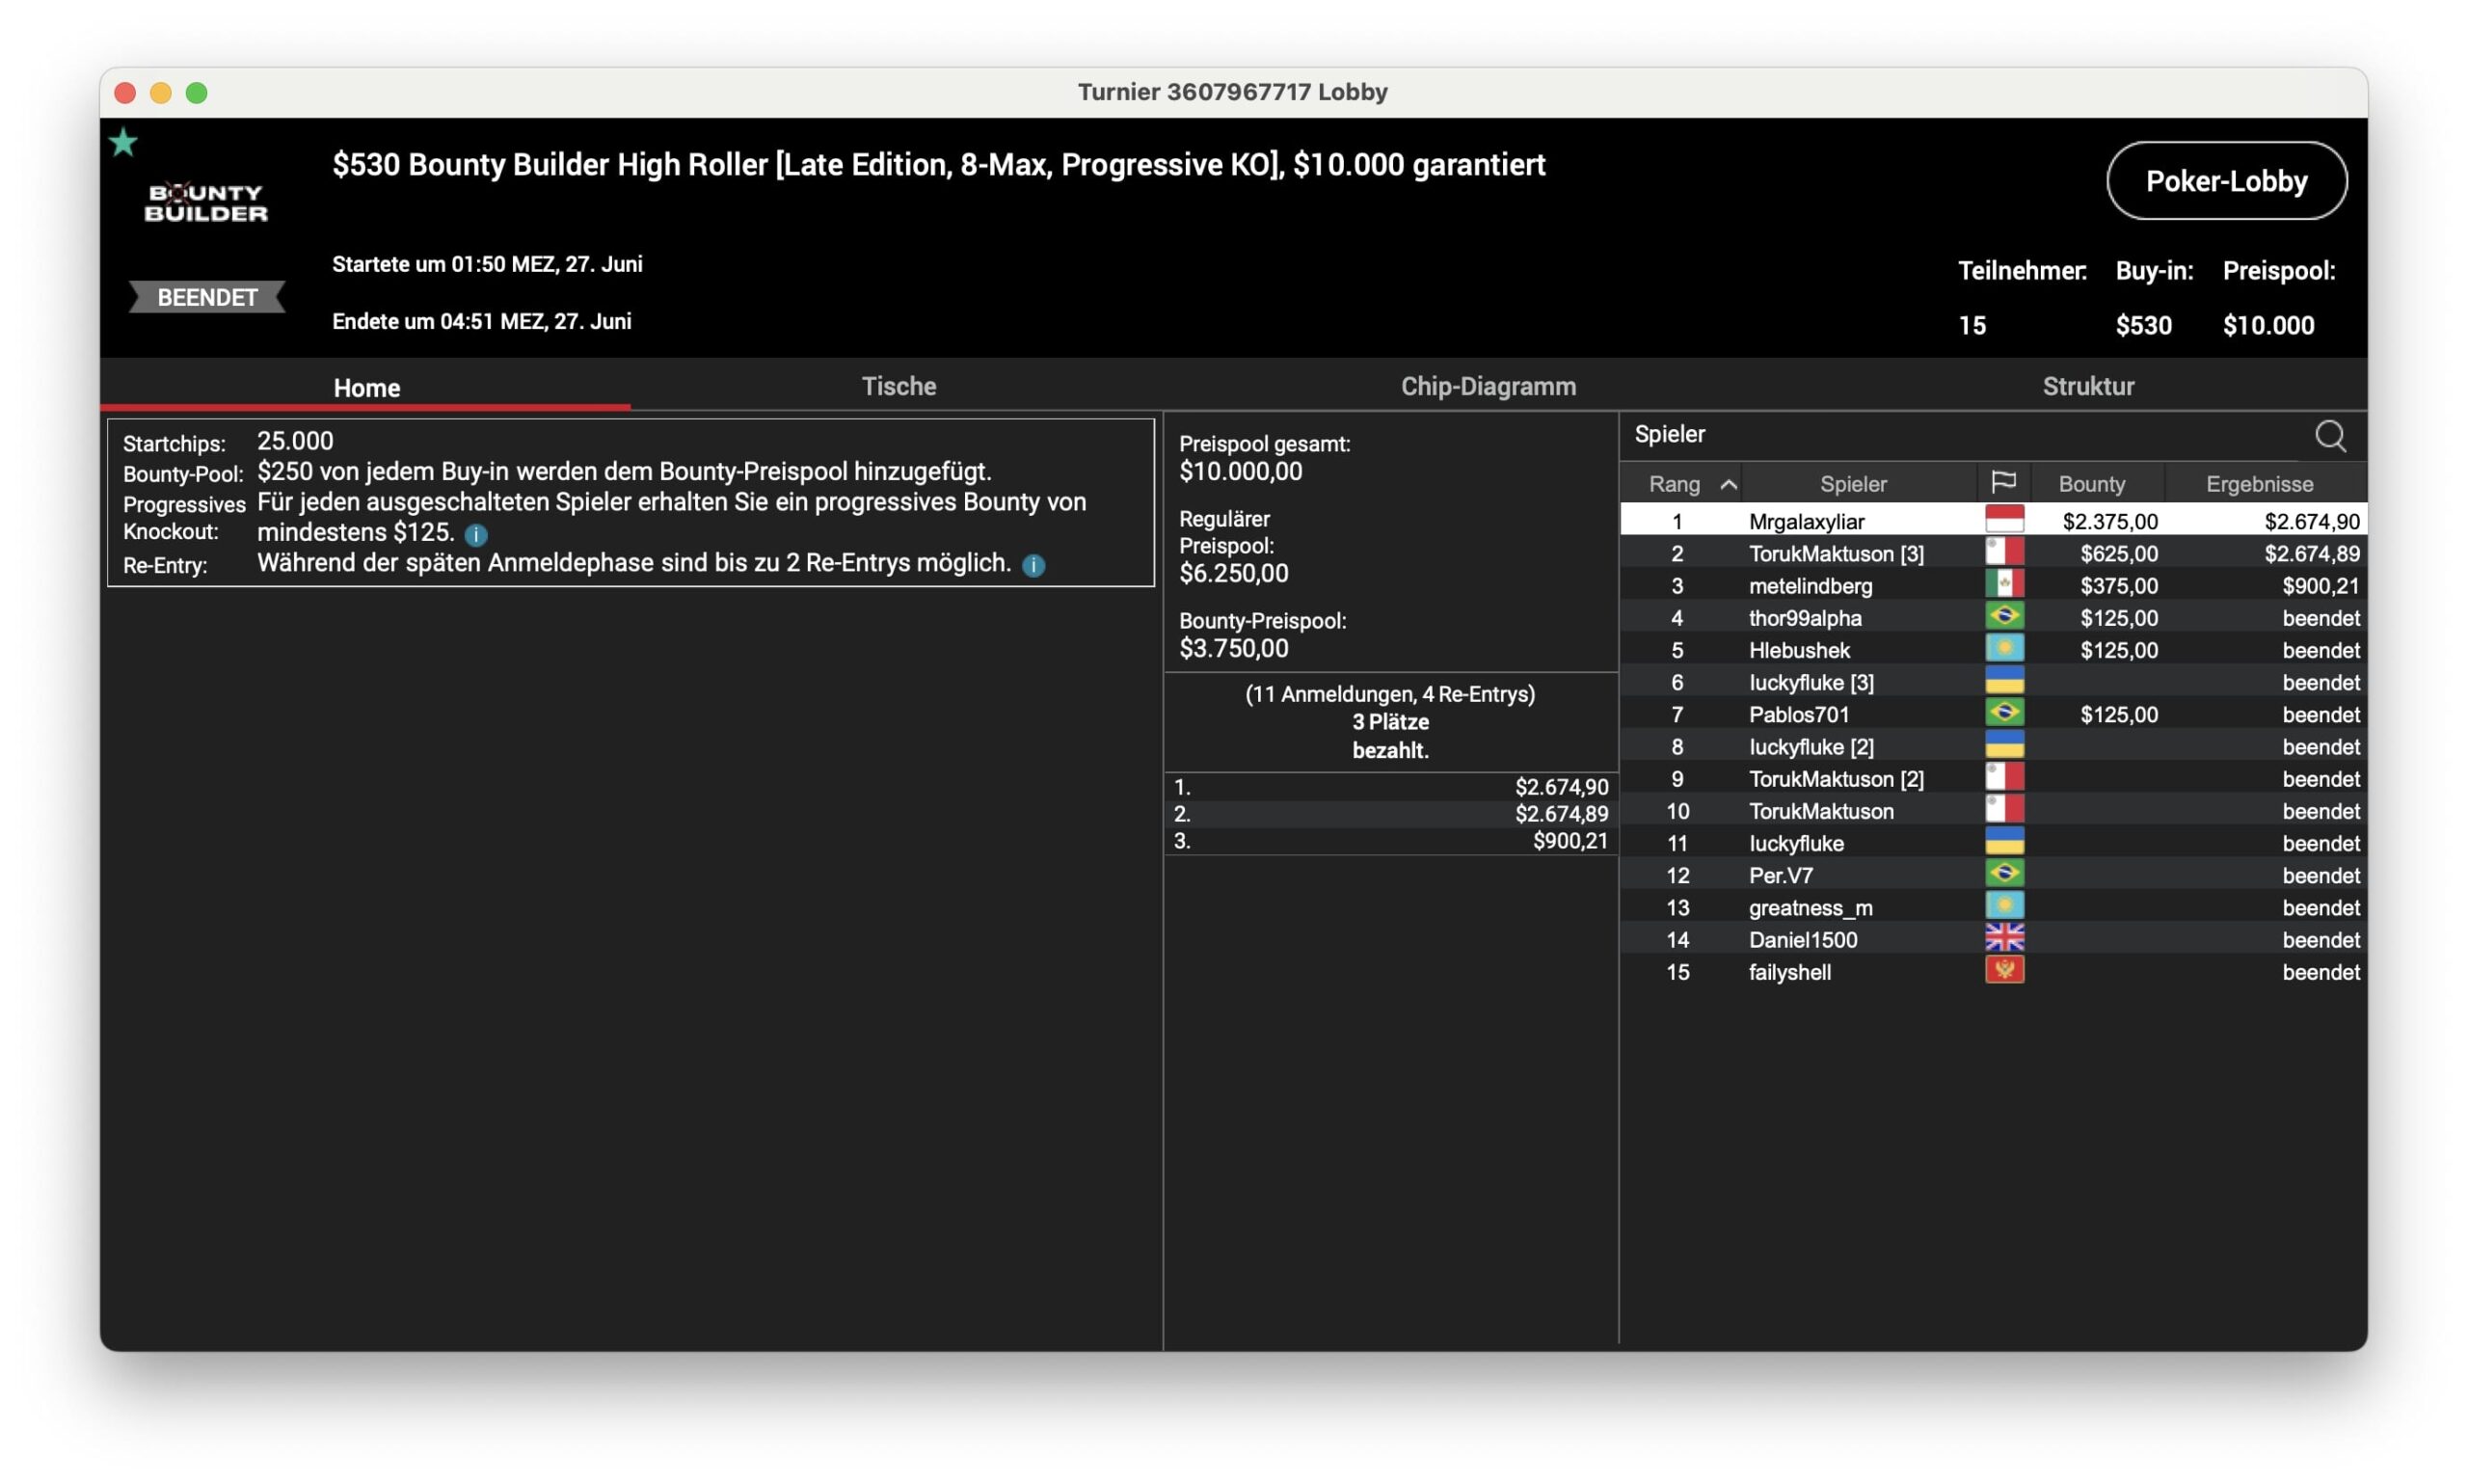
Task: Click the info icon next to Progressive Knockout
Action: pos(476,535)
